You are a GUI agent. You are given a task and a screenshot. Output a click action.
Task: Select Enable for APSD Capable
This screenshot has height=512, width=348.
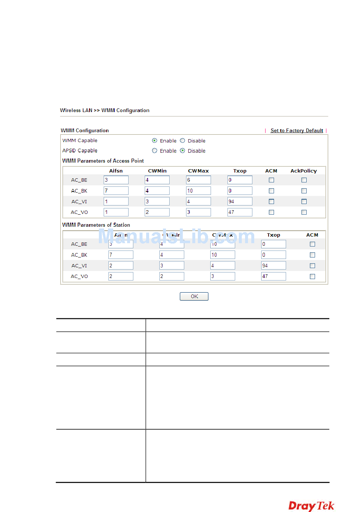point(155,151)
